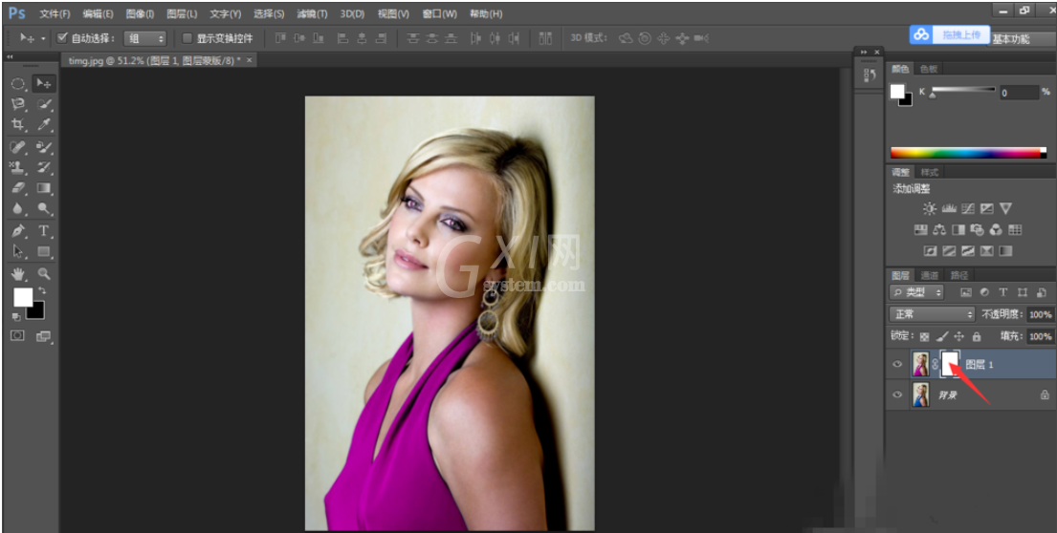The image size is (1057, 533).
Task: Add Color Balance adjustment scales icon
Action: (939, 230)
